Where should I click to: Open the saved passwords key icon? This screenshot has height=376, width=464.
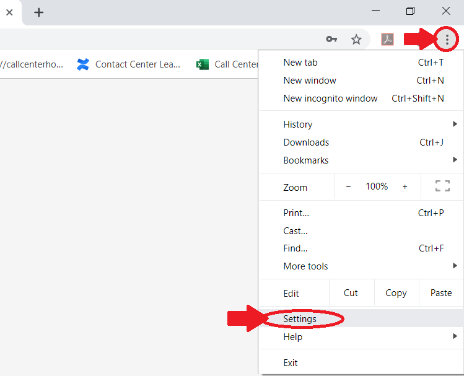[x=331, y=39]
